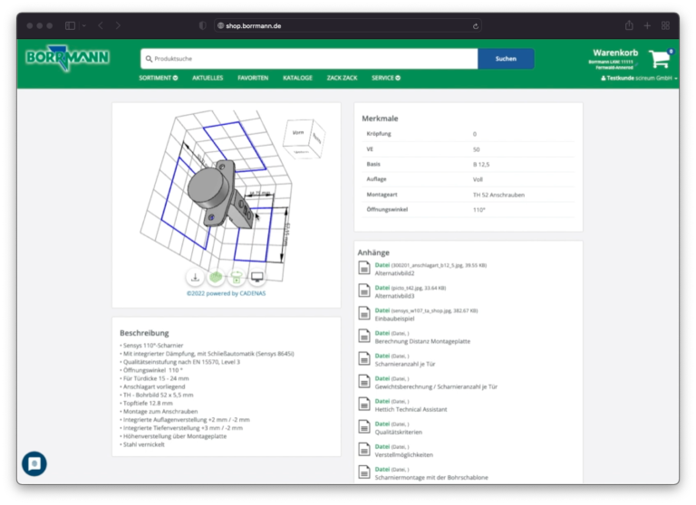Screen dimensions: 696x505
Task: Open Datei link above Qualitätskriterien
Action: click(382, 424)
